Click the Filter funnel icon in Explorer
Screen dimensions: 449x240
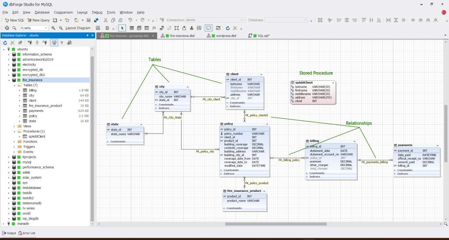pos(61,43)
